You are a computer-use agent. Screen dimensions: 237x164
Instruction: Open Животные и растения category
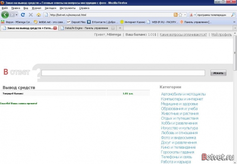click(x=180, y=113)
